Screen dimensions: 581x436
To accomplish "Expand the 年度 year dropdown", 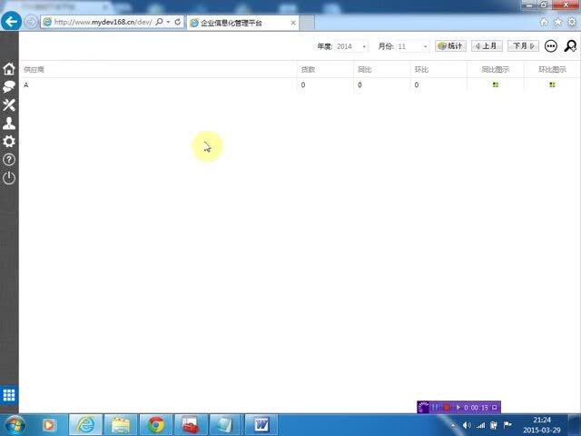I will click(364, 46).
